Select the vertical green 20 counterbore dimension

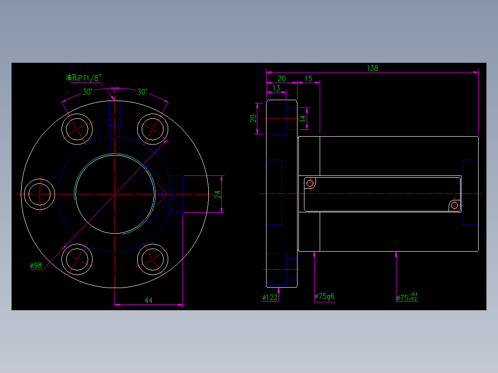(x=253, y=118)
